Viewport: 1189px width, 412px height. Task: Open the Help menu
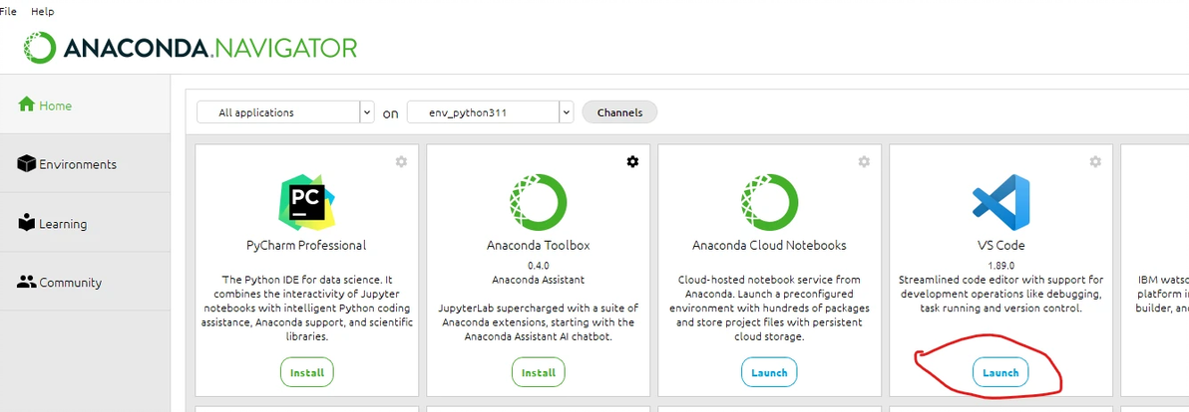point(43,11)
